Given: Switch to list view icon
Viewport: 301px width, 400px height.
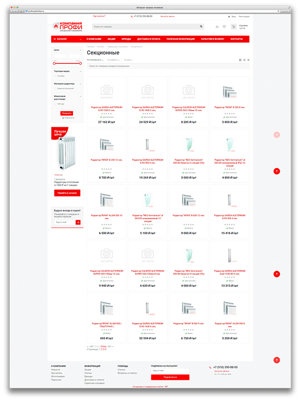Looking at the screenshot, I should click(244, 60).
